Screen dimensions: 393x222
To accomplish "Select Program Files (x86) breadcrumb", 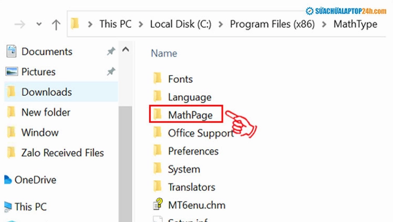I will coord(272,24).
